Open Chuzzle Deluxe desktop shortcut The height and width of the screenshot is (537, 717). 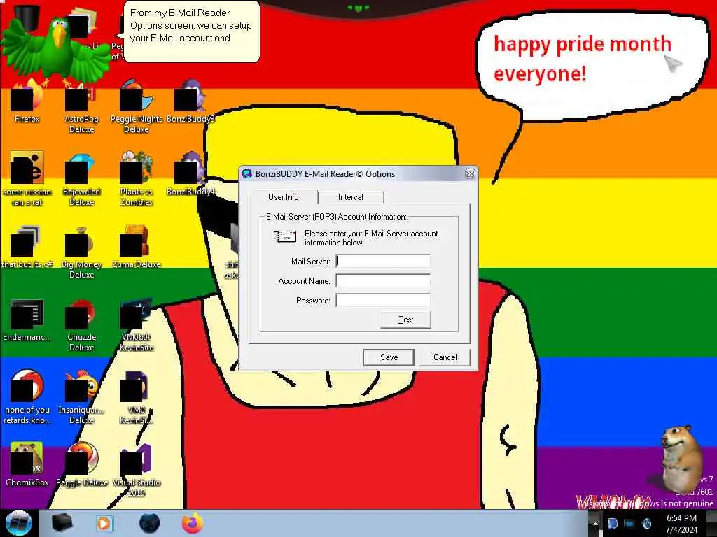pos(81,324)
